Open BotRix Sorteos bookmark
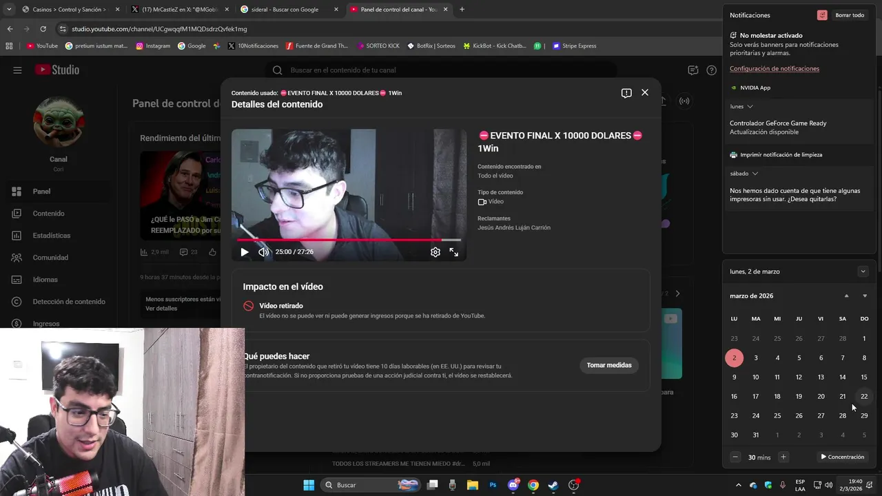This screenshot has width=882, height=496. tap(431, 46)
